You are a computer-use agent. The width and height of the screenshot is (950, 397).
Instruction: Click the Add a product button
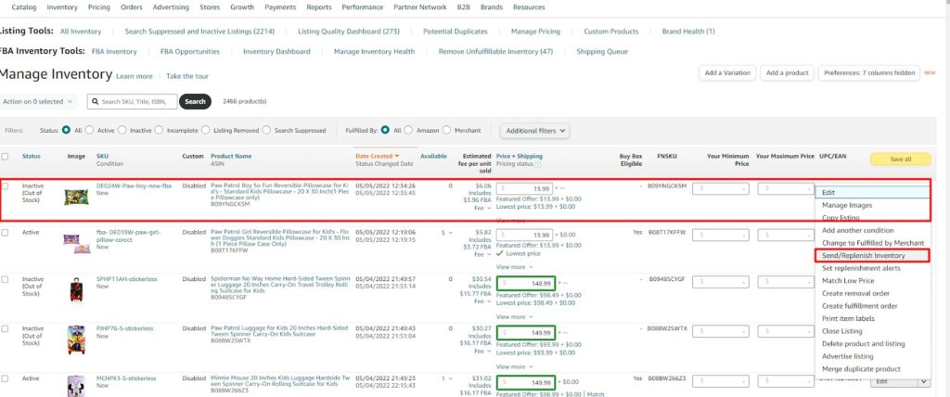coord(787,72)
